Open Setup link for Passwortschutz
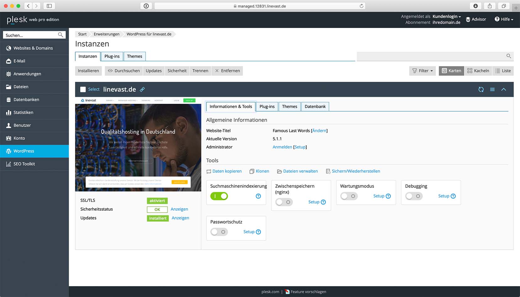The width and height of the screenshot is (520, 297). tap(249, 232)
